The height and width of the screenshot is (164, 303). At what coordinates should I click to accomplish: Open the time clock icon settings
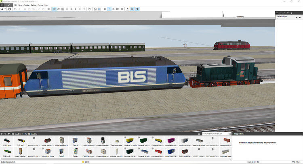point(90,9)
